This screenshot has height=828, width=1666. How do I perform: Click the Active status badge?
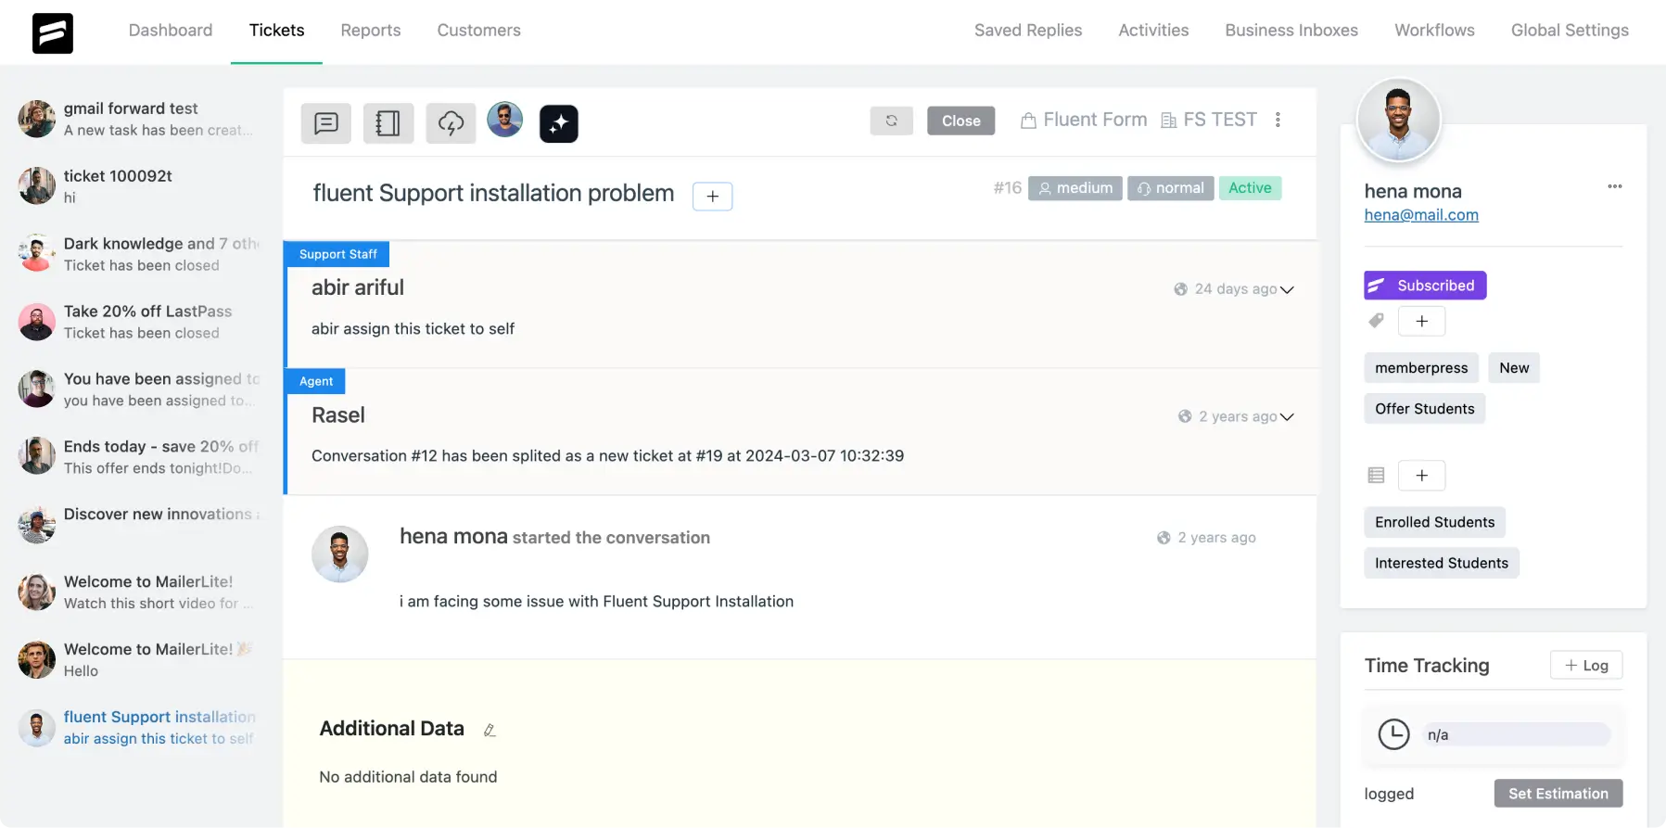(1250, 188)
